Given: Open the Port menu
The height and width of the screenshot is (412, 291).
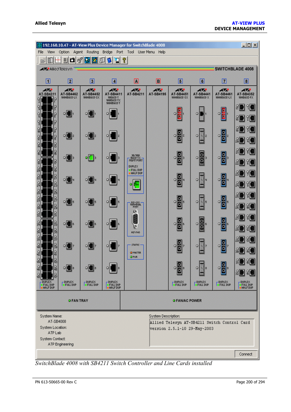Looking at the screenshot, I should click(120, 52).
